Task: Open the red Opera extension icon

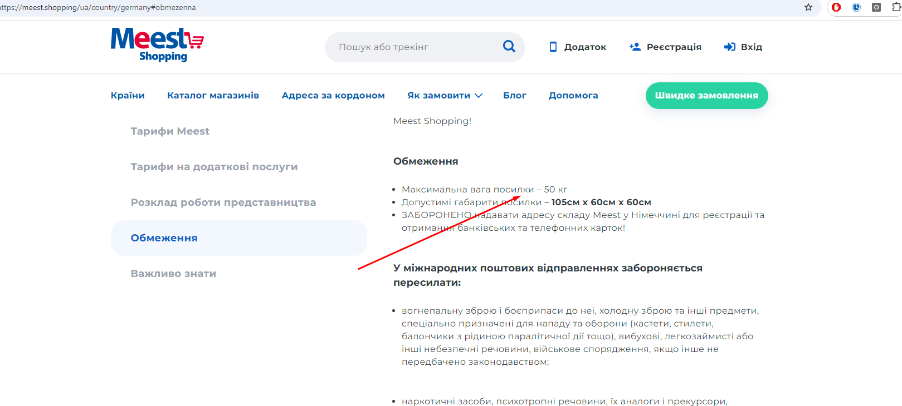Action: coord(836,7)
